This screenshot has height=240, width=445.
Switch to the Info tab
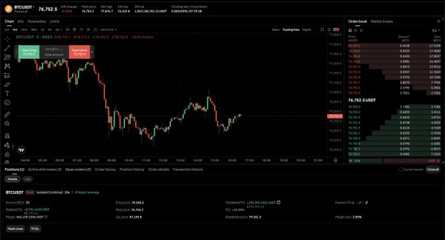tap(20, 22)
